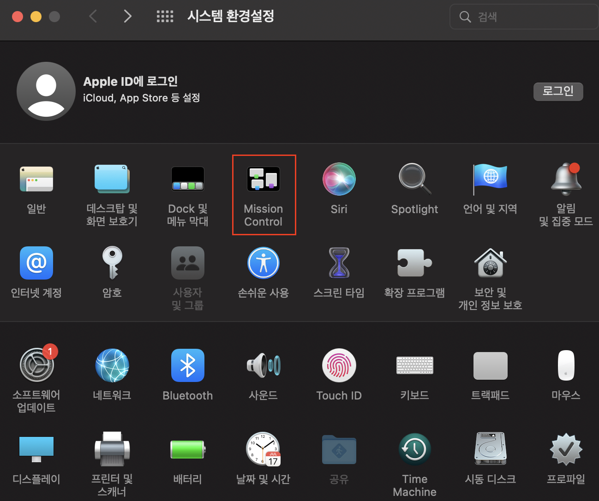Open 손쉬운 사용 accessibility icon

pos(264,263)
